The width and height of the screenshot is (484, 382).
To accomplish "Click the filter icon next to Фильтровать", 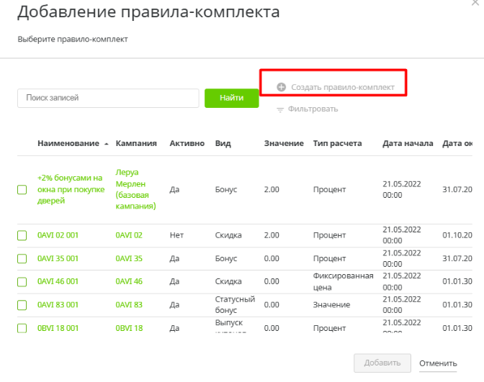I will click(x=280, y=109).
